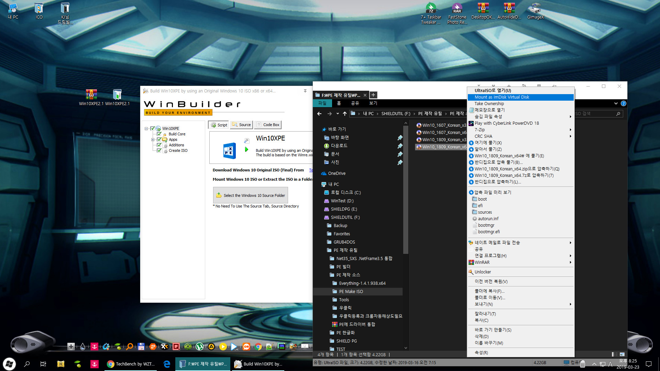This screenshot has width=660, height=371.
Task: Run the Win10XPE build with green play arrow
Action: 246,149
